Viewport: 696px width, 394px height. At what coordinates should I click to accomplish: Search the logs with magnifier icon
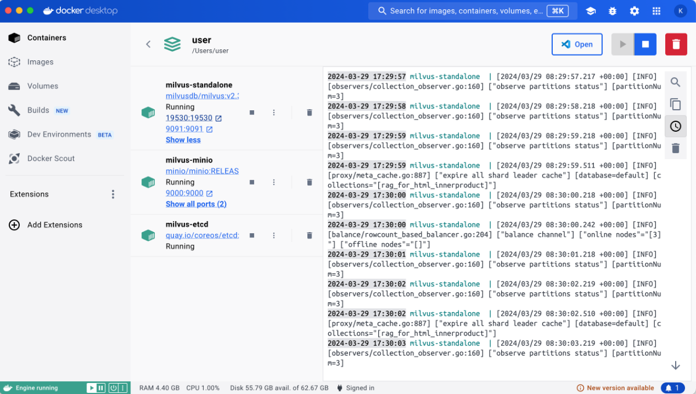click(676, 82)
